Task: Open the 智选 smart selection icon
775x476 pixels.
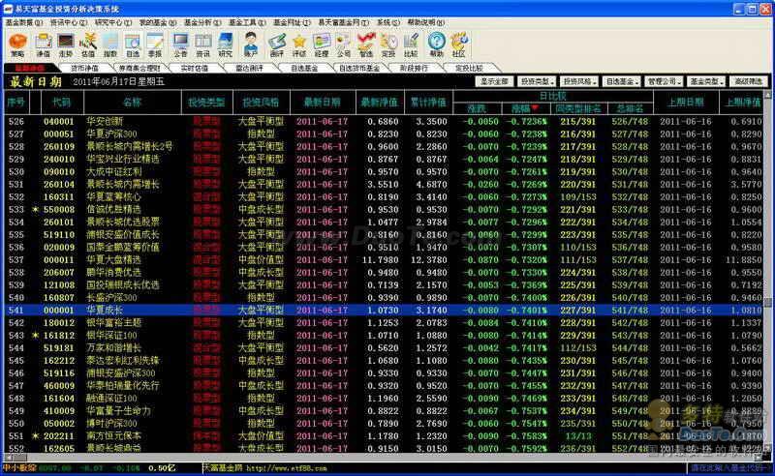Action: [x=366, y=45]
